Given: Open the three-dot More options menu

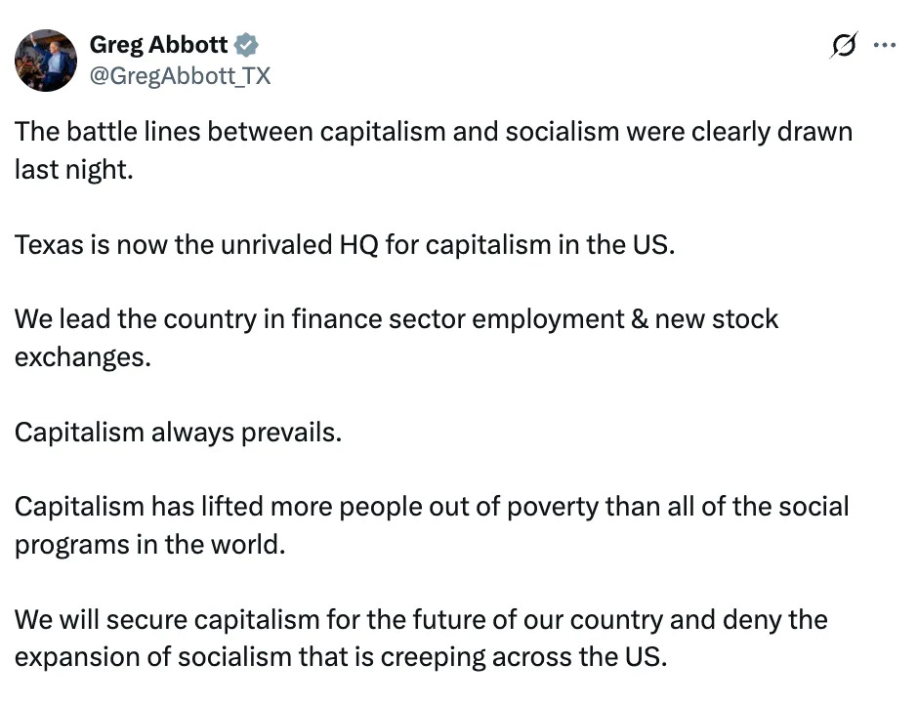Looking at the screenshot, I should pos(884,45).
